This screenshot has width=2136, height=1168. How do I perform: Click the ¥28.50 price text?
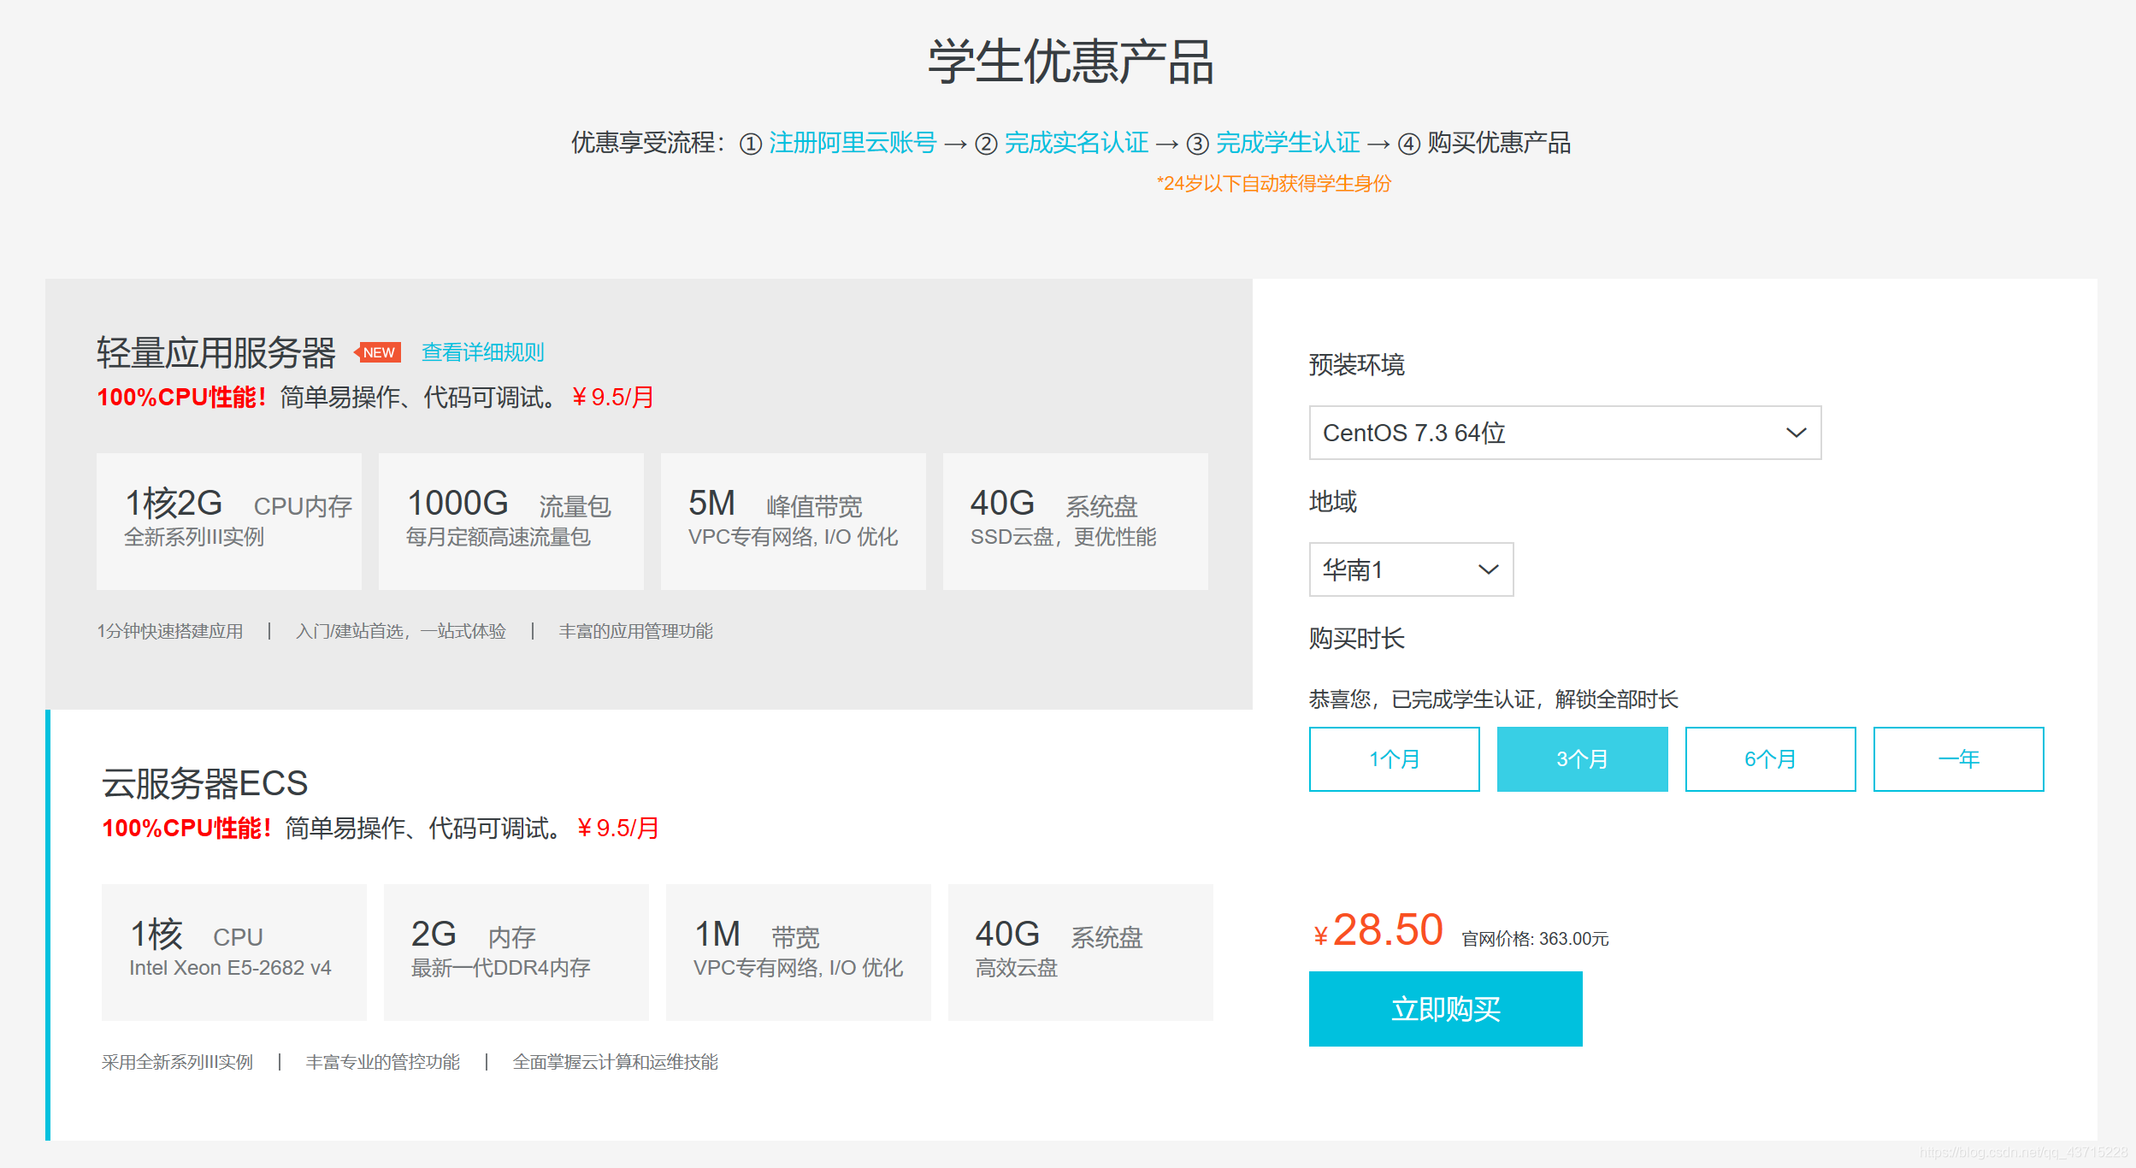point(1378,930)
